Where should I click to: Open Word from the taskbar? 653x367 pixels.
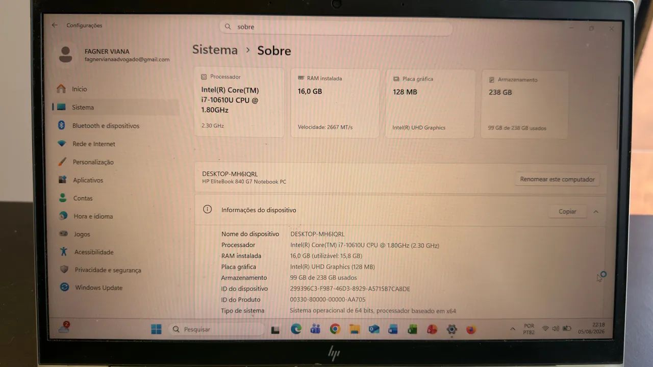pyautogui.click(x=393, y=329)
